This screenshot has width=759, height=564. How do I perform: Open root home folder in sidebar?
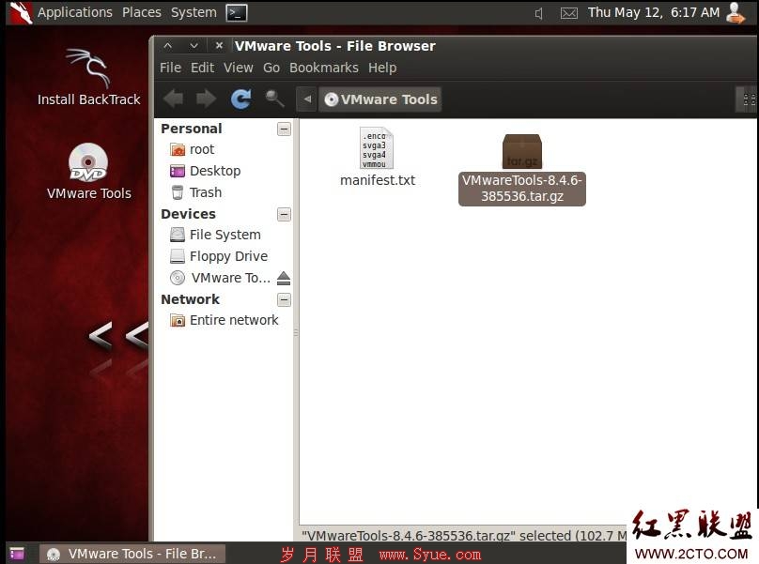(x=193, y=149)
